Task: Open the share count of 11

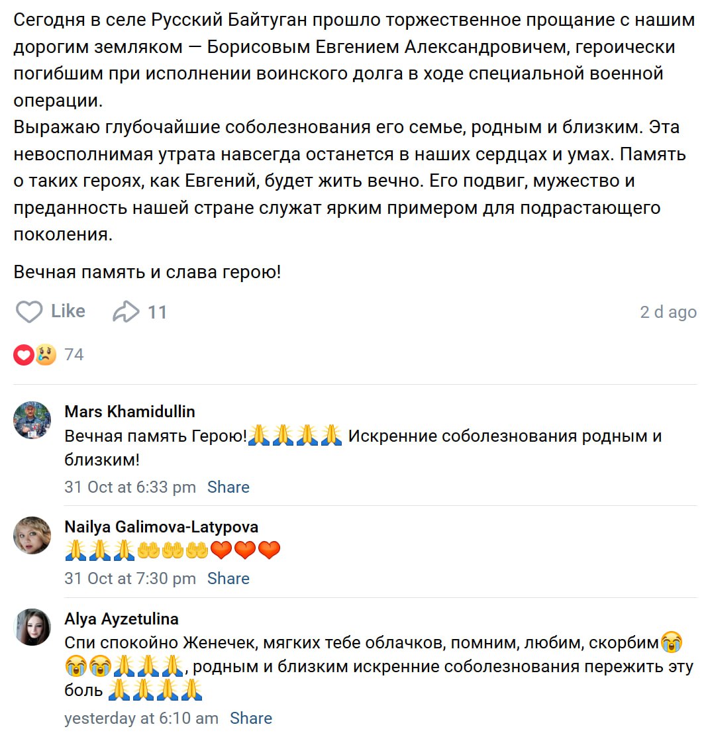Action: [157, 312]
